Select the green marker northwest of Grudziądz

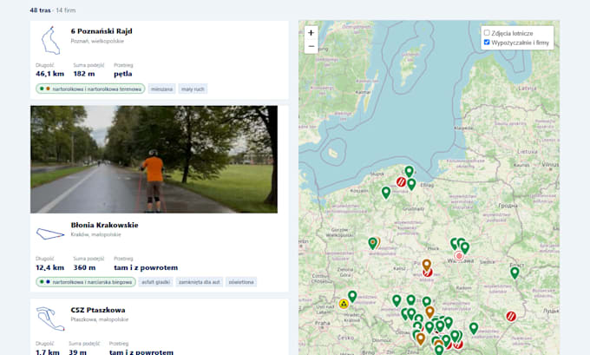[386, 193]
